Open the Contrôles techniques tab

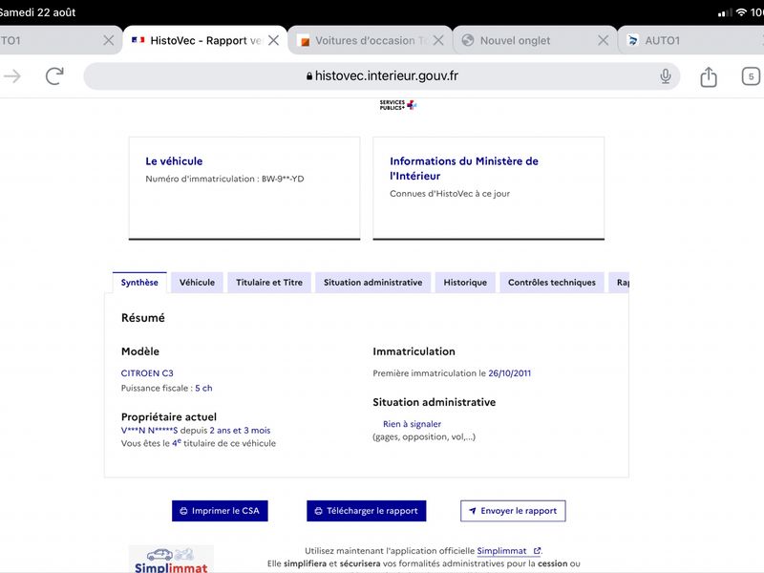552,283
